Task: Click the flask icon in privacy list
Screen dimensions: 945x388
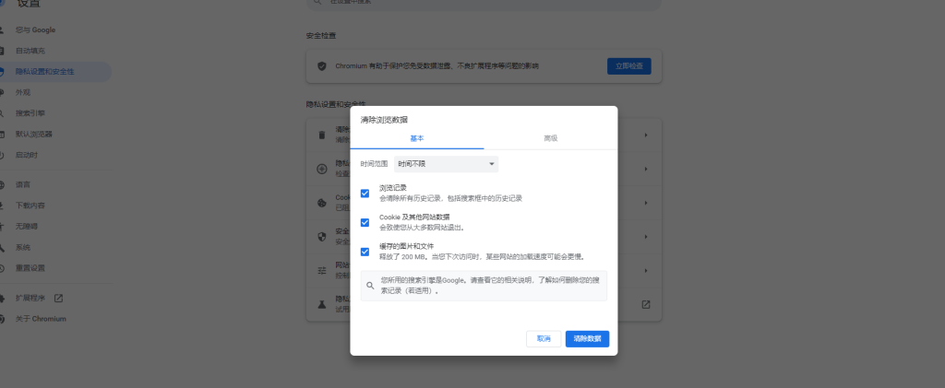Action: [x=322, y=304]
